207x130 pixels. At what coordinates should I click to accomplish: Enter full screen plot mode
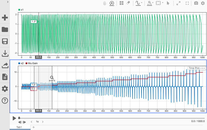click(187, 3)
